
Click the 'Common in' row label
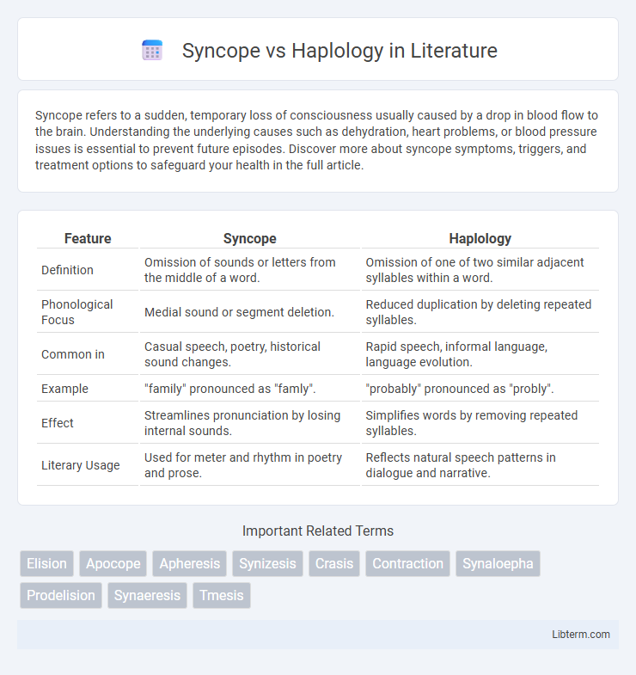click(73, 354)
